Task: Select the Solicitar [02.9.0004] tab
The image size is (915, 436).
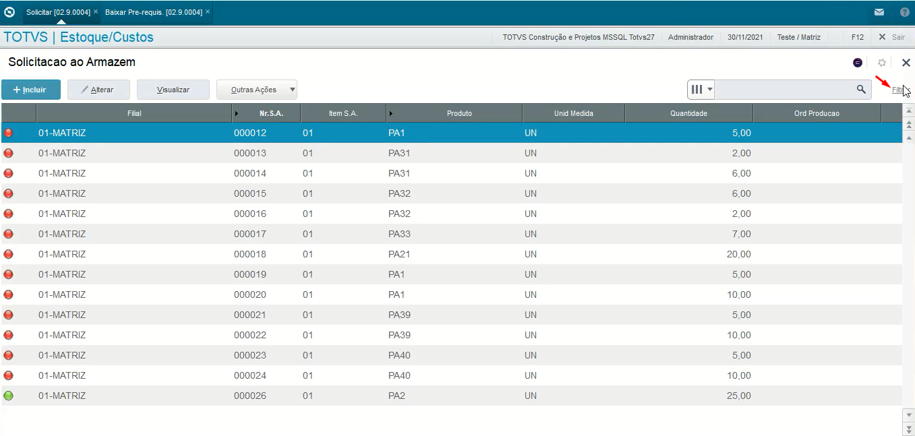Action: [57, 12]
